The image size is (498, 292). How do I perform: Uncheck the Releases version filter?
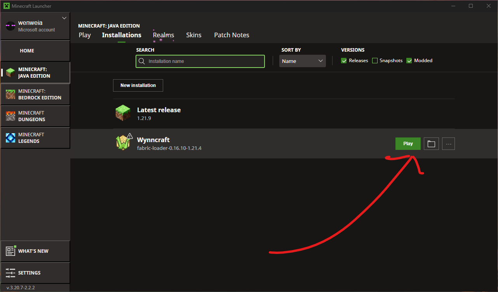tap(344, 61)
